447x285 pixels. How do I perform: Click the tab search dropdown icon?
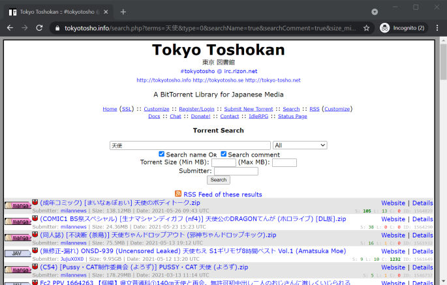(x=375, y=12)
